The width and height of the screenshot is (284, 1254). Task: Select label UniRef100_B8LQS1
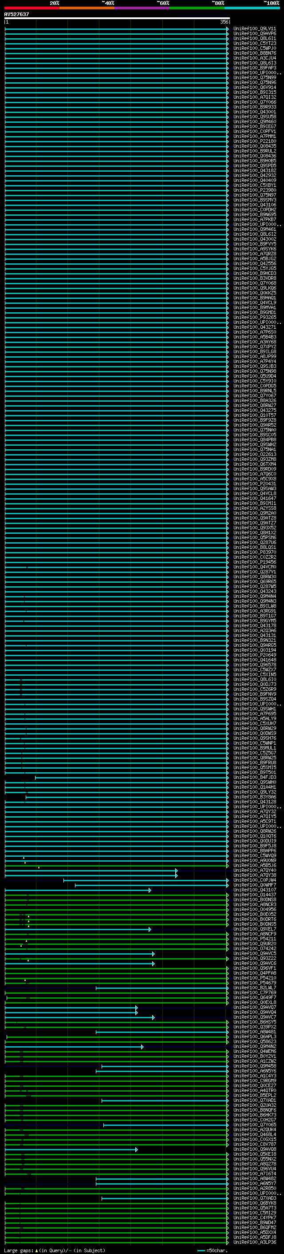tap(255, 547)
